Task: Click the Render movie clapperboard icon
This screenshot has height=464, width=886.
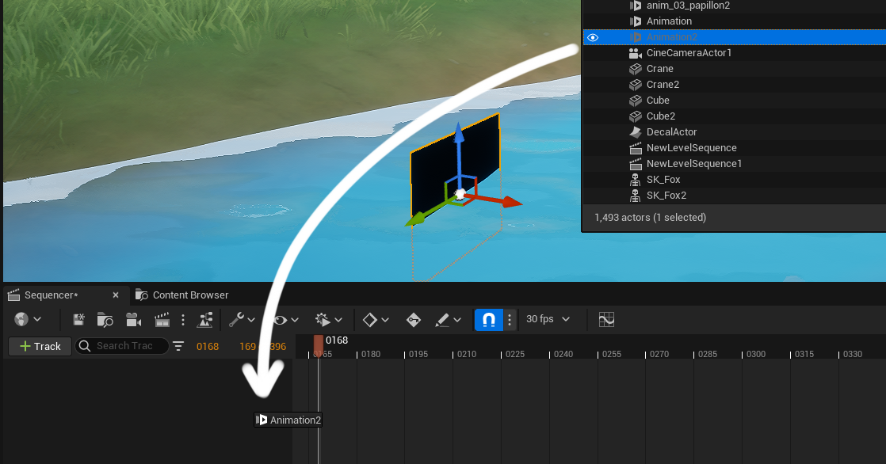Action: [x=162, y=320]
